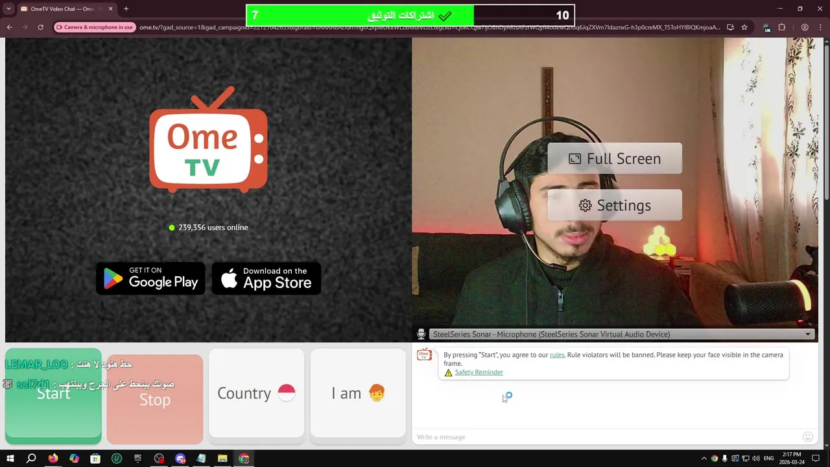This screenshot has height=467, width=830.
Task: Click the microphone icon beside device list
Action: [x=421, y=334]
